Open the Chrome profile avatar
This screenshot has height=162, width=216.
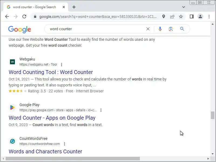point(200,16)
